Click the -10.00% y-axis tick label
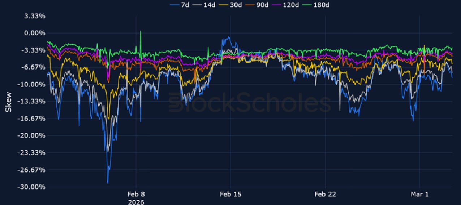 click(x=33, y=84)
